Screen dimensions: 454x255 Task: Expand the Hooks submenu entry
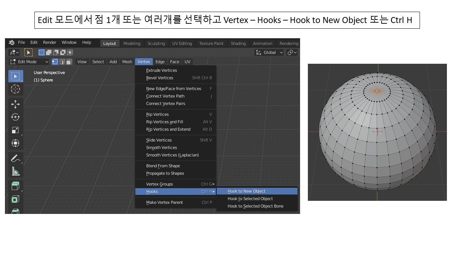[x=176, y=192]
